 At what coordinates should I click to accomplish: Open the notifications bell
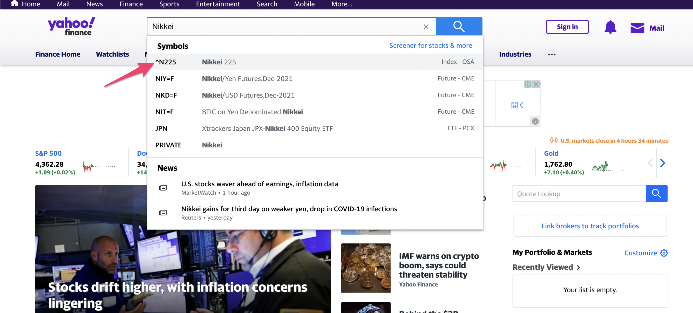coord(610,27)
